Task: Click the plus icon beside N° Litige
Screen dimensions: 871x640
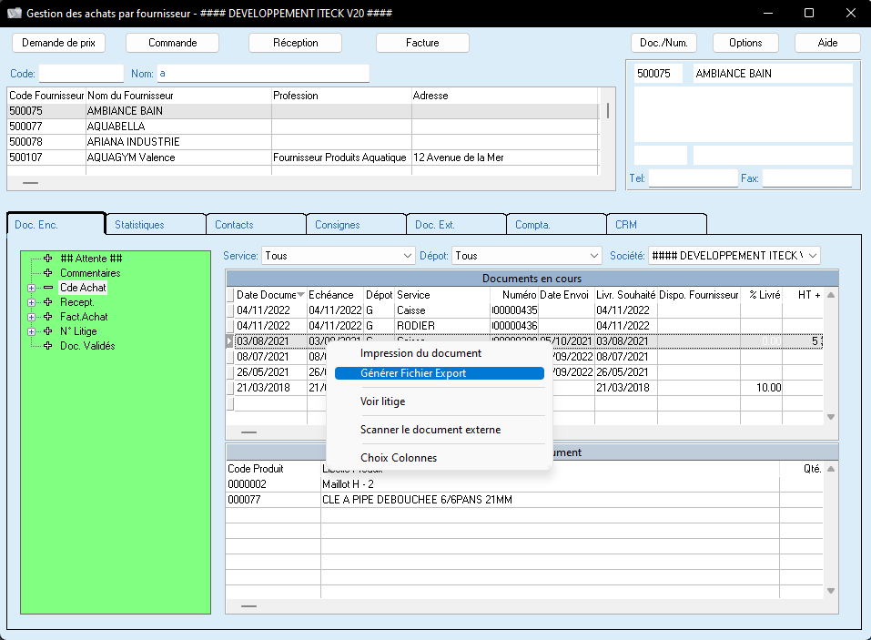Action: pyautogui.click(x=48, y=330)
